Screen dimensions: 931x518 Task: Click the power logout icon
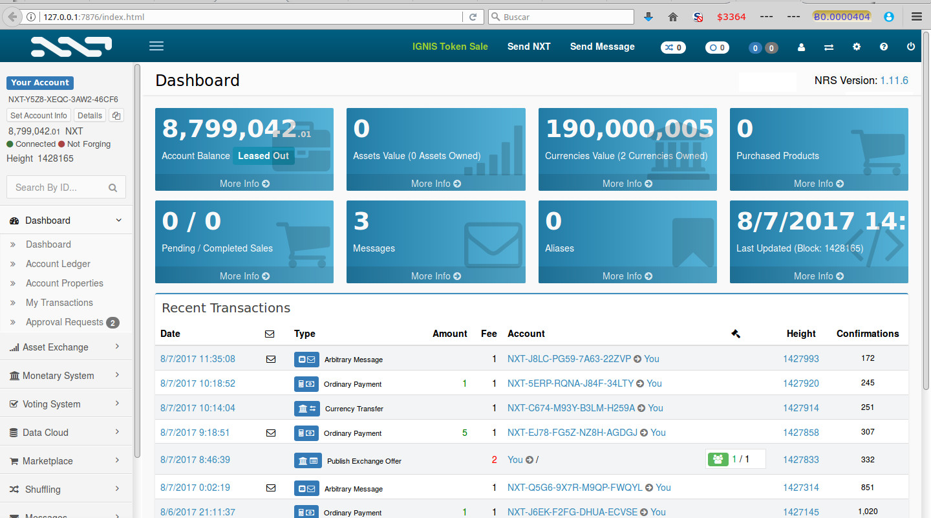(x=911, y=47)
